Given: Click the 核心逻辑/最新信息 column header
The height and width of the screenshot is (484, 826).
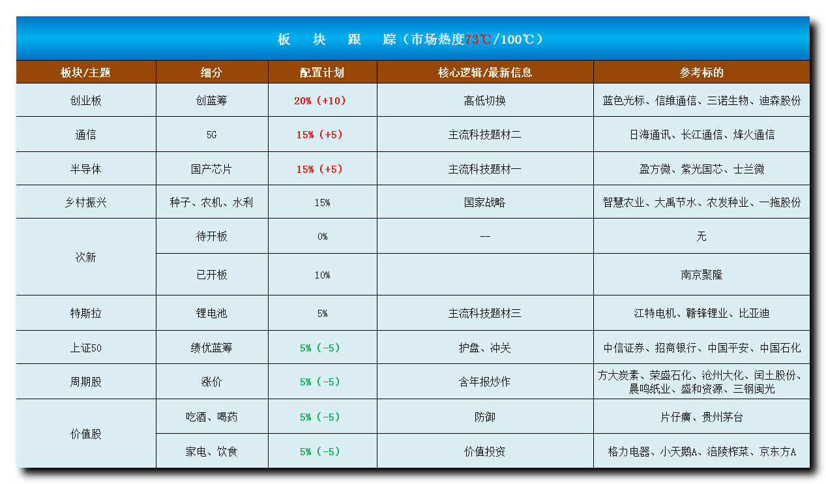Looking at the screenshot, I should (485, 72).
